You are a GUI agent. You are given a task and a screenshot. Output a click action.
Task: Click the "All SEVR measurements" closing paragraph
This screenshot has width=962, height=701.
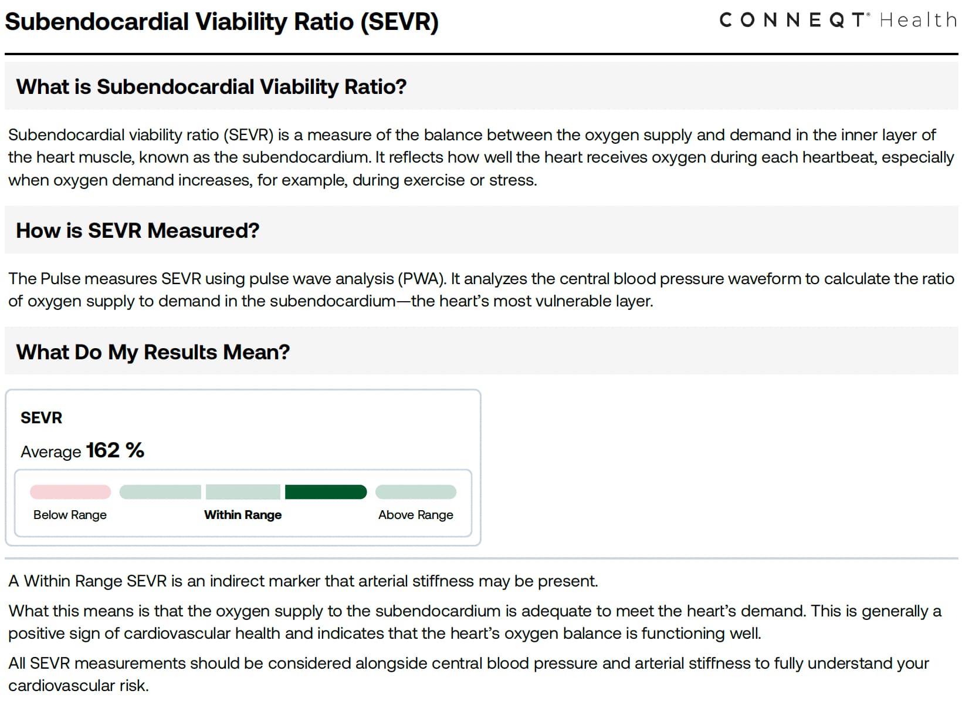click(469, 674)
